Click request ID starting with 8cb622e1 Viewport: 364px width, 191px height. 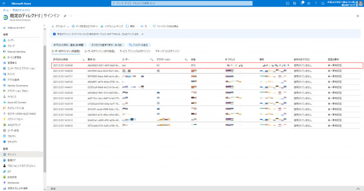[x=104, y=120]
